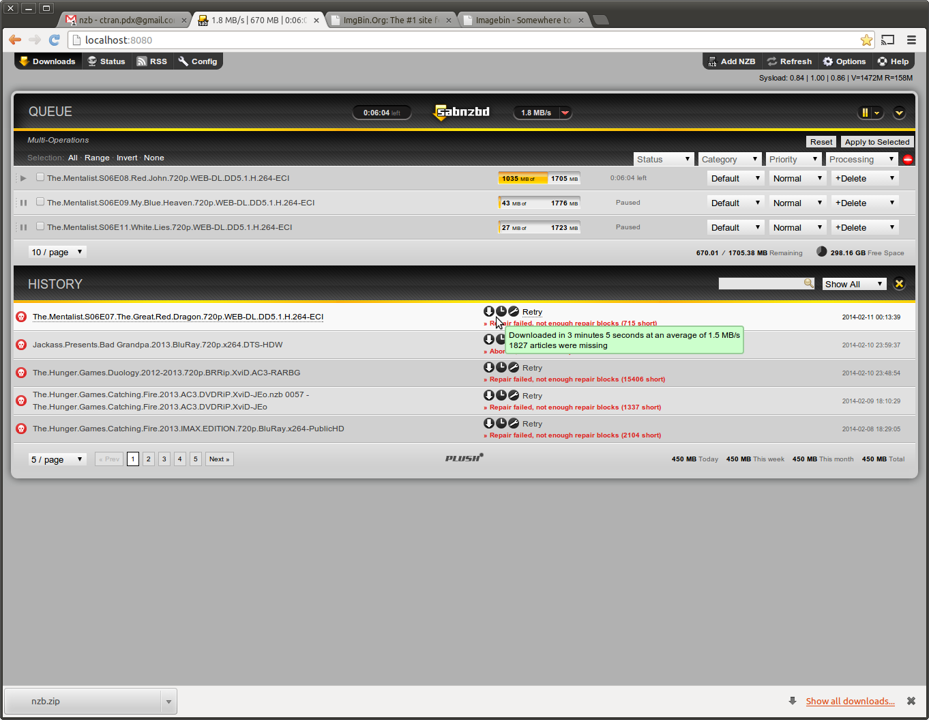Open the Options menu

pos(844,61)
